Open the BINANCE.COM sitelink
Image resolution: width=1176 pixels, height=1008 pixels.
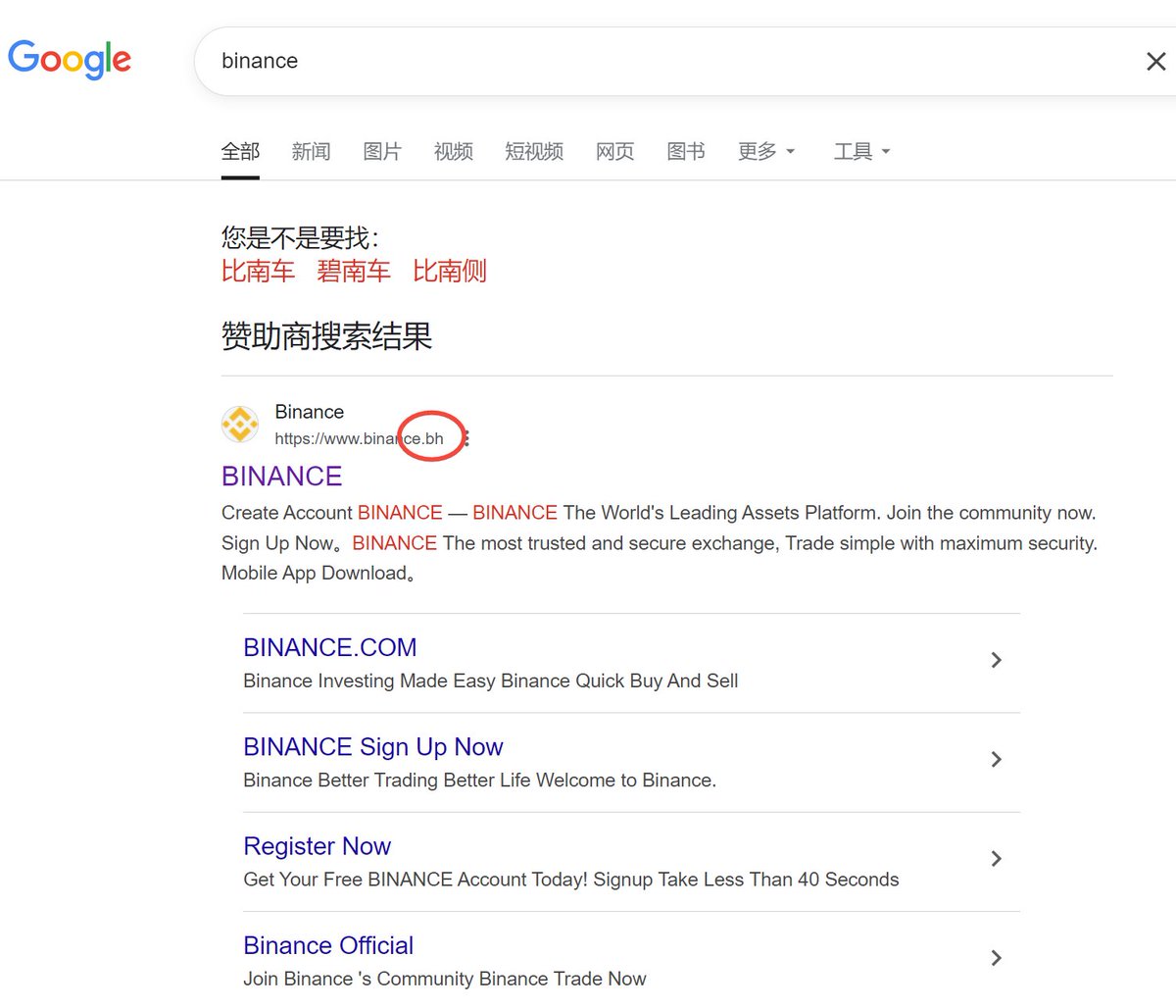(330, 647)
